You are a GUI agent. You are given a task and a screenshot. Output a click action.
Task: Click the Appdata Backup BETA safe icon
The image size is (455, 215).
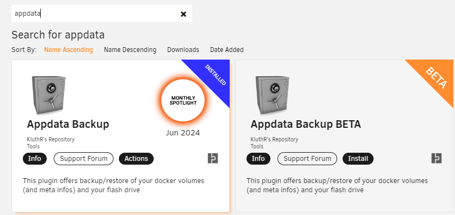(x=273, y=95)
